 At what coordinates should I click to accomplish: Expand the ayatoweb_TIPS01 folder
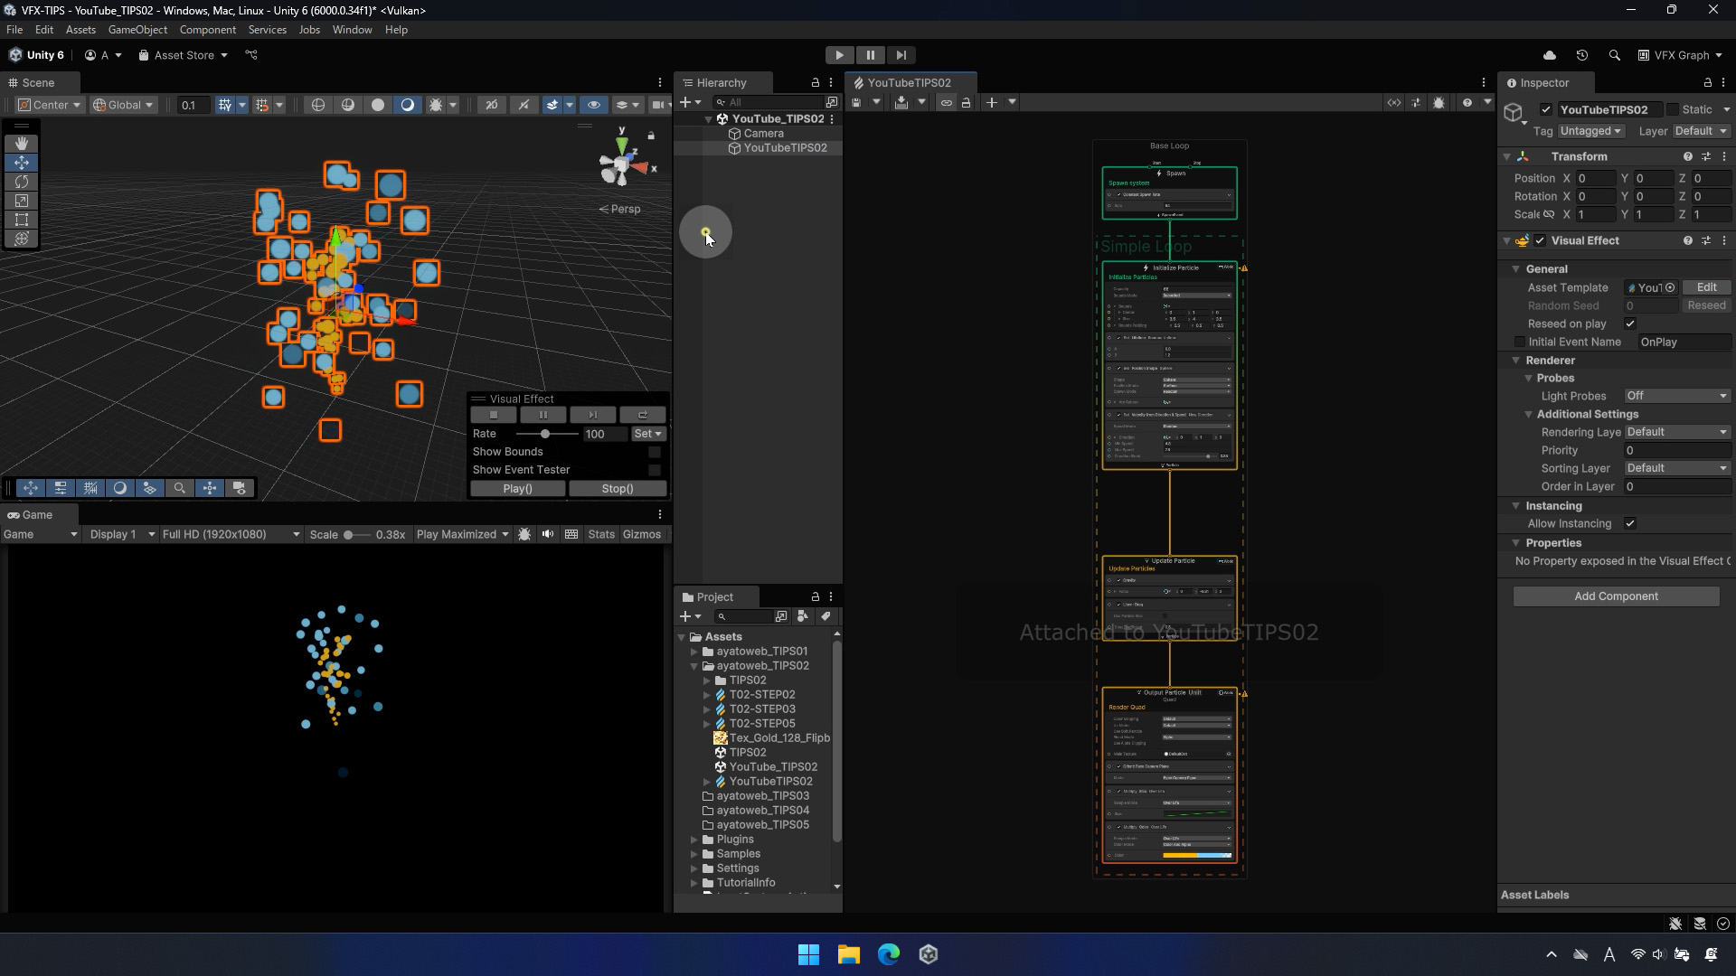pos(694,652)
